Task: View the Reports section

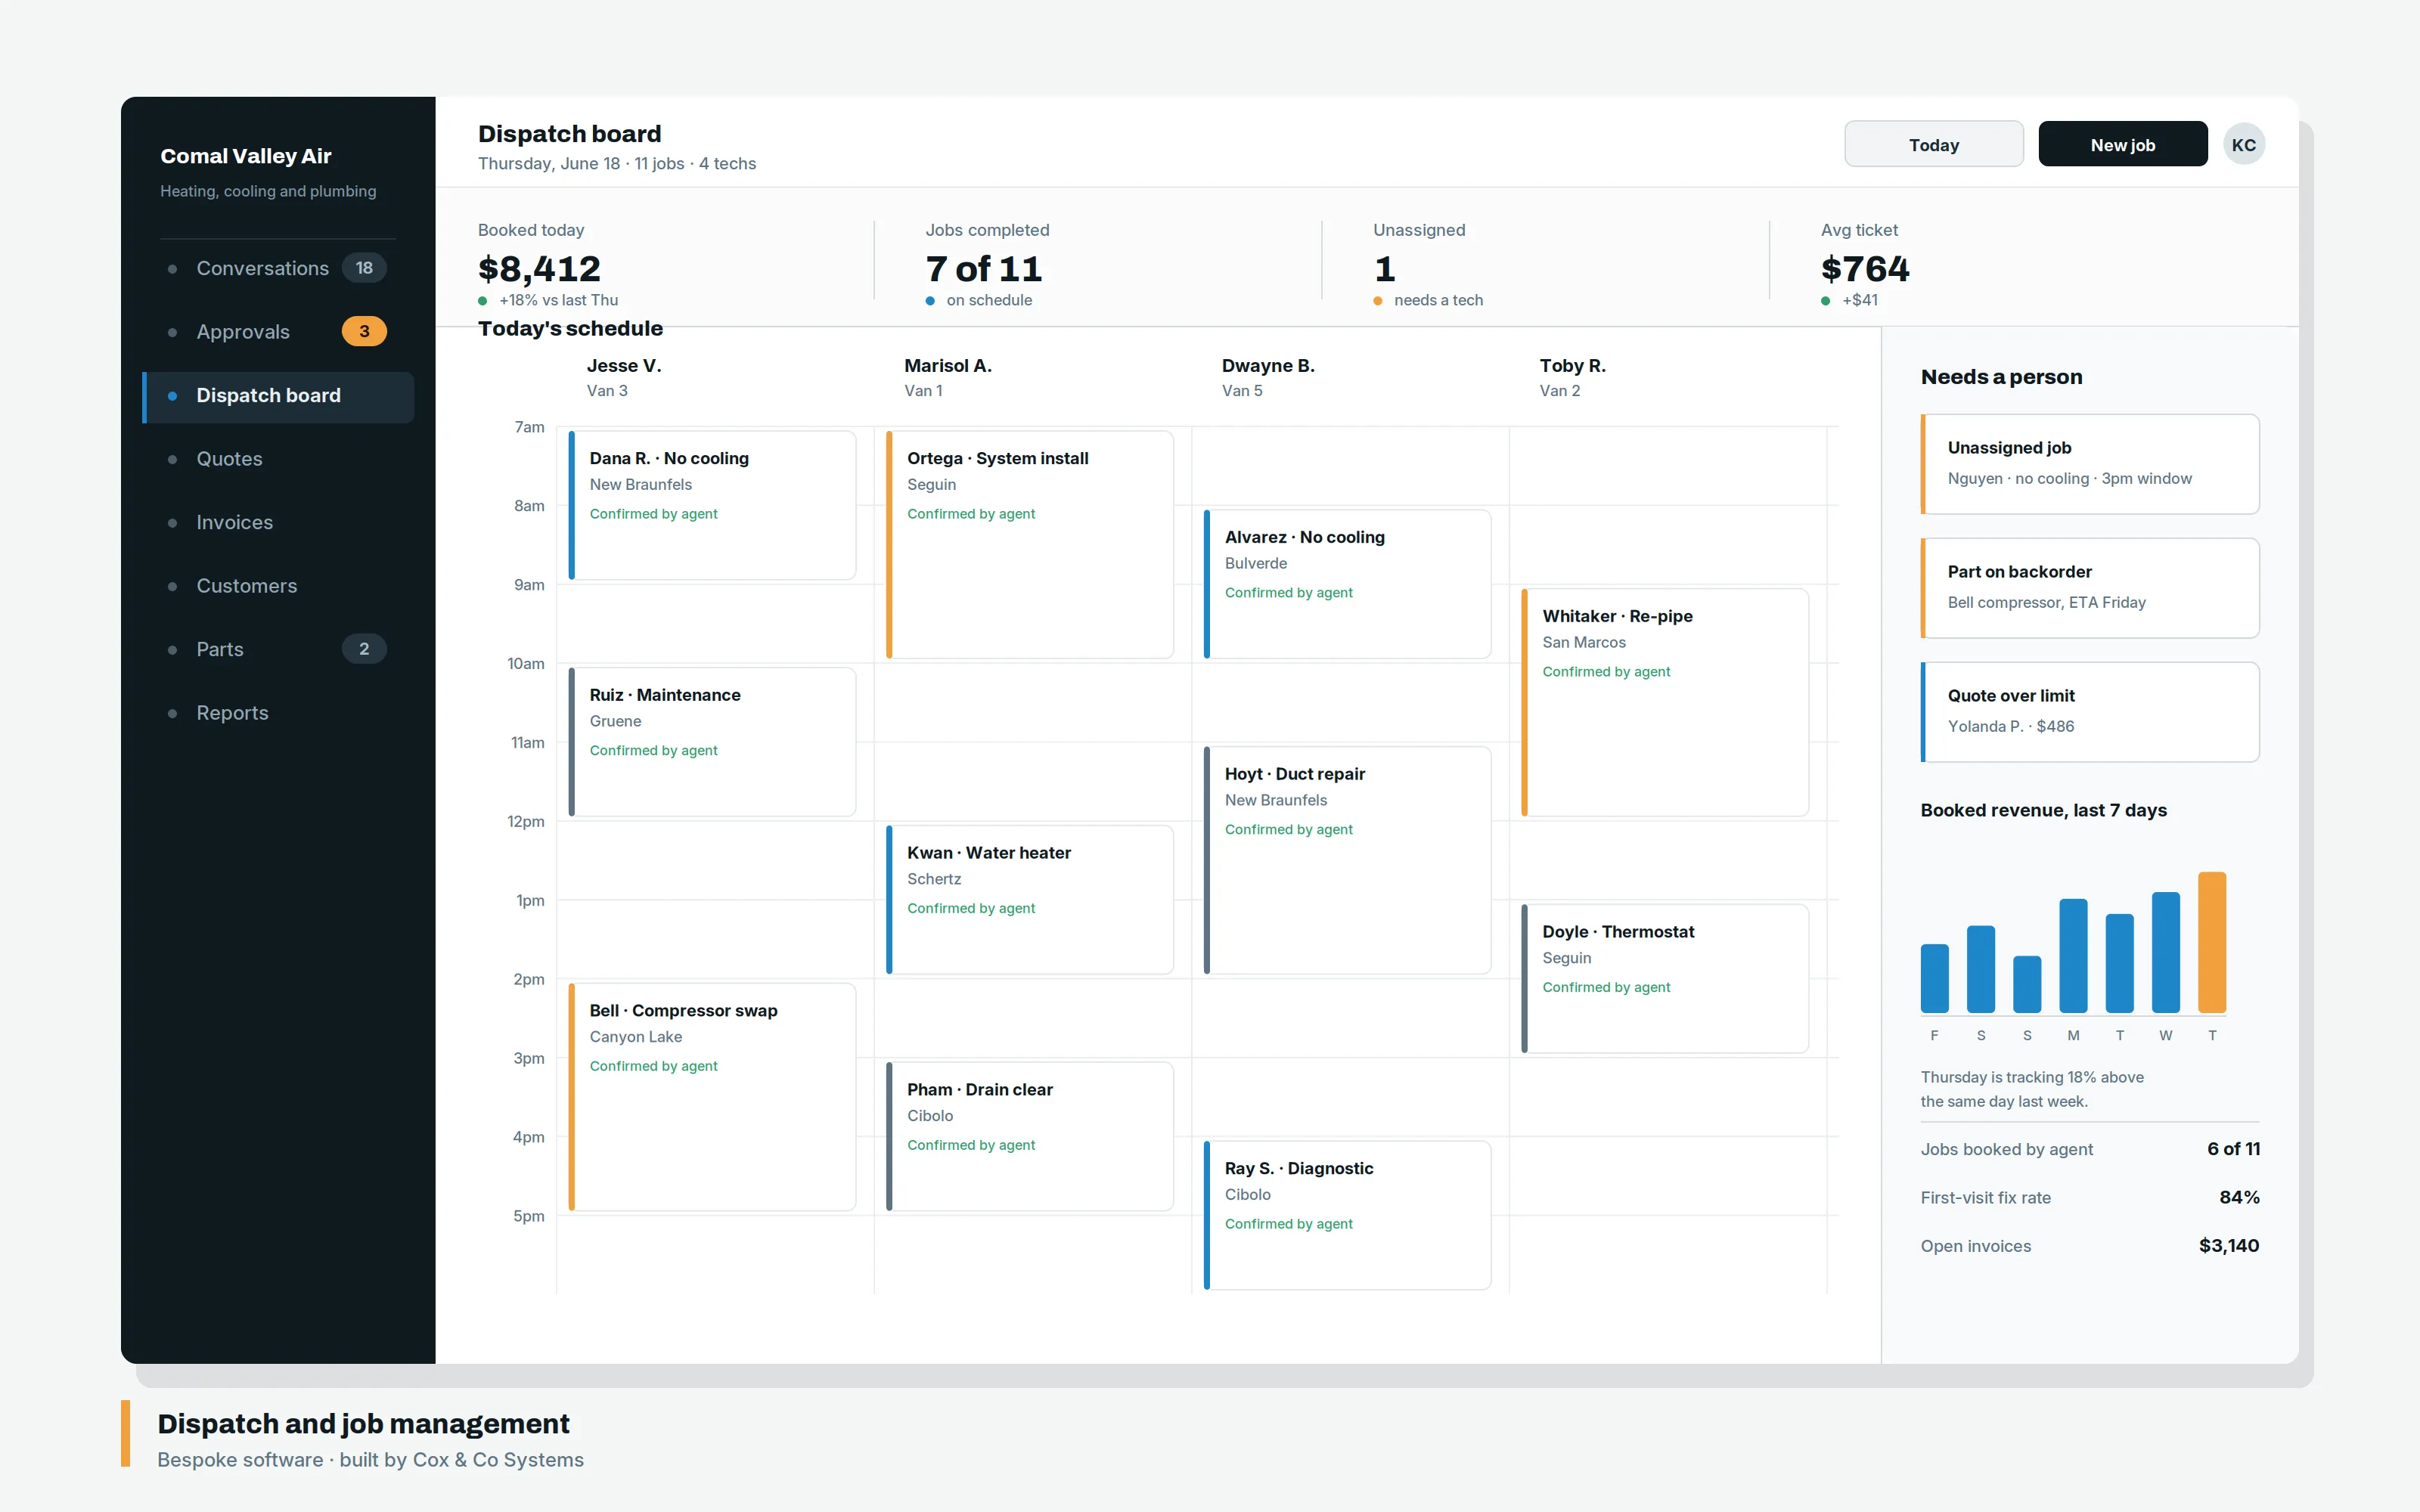Action: click(278, 713)
